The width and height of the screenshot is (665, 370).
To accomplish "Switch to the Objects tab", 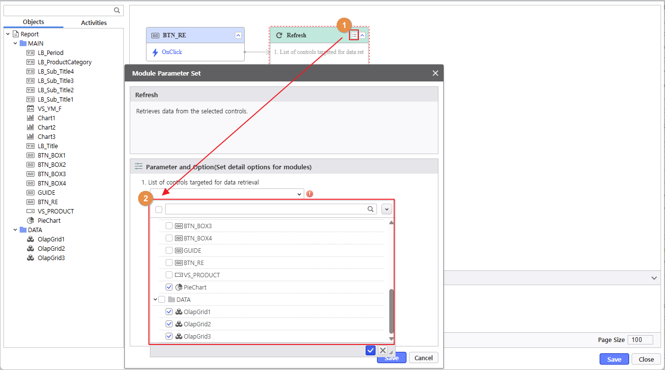I will [x=33, y=22].
